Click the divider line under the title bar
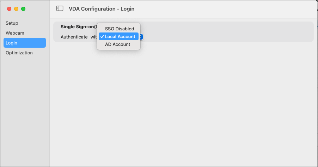Viewport: 318px width, 167px height. click(x=183, y=18)
